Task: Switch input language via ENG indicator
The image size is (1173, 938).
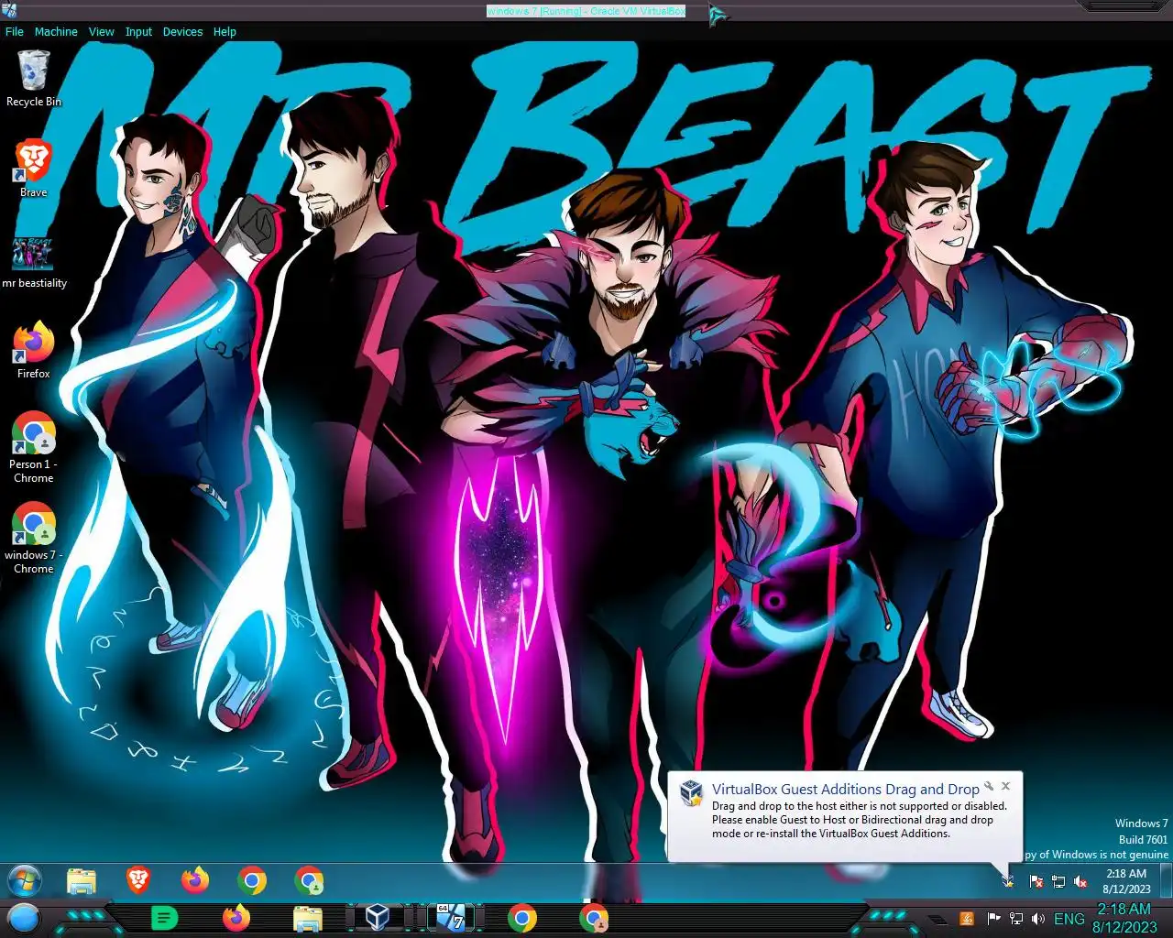Action: 1069,919
